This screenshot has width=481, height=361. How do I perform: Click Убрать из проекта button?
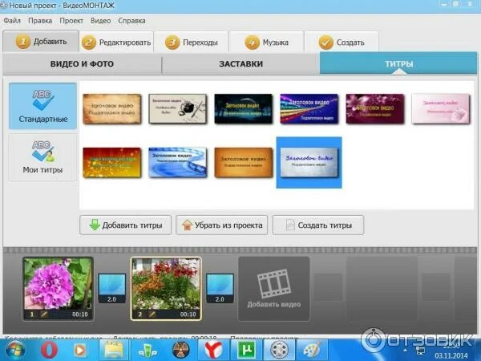tap(222, 225)
